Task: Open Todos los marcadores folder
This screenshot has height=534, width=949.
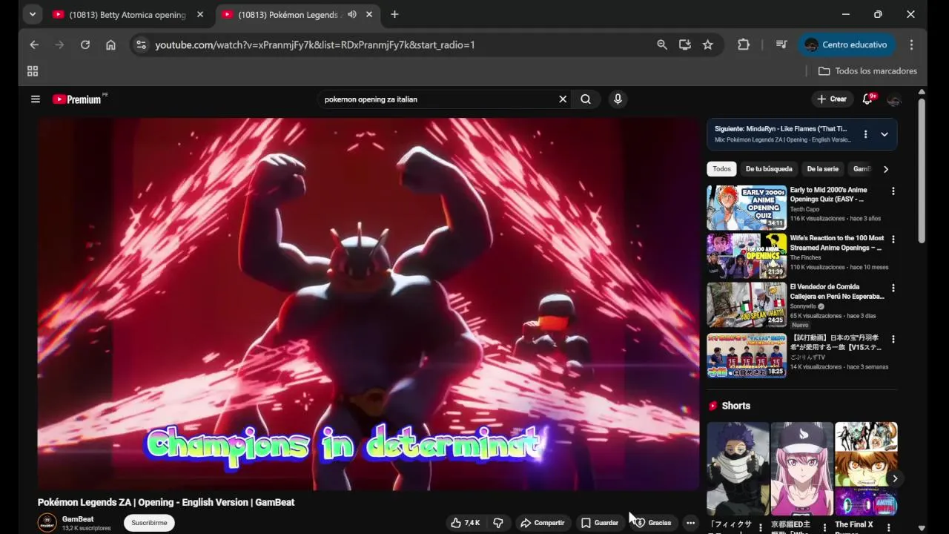Action: pos(867,71)
